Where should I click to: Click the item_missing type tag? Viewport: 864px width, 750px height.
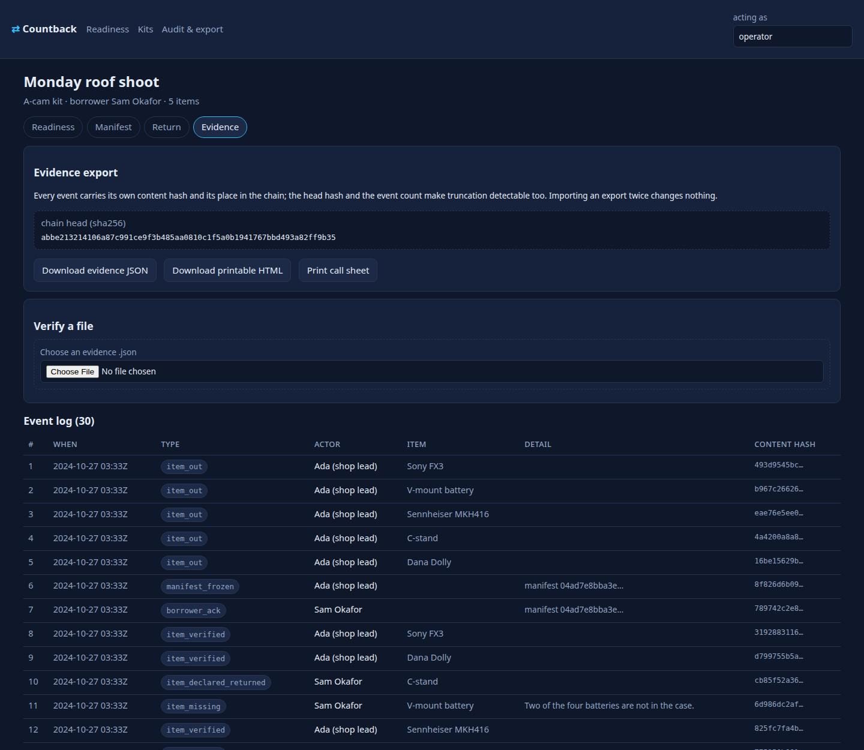point(193,707)
